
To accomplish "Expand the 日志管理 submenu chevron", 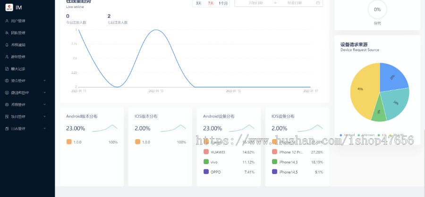I will [45, 129].
